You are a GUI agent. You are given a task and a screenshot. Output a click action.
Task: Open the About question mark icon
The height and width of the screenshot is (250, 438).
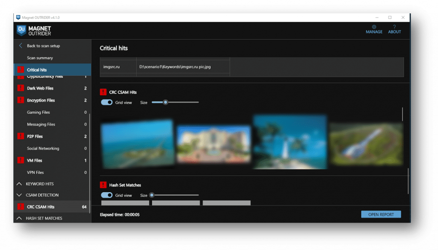pos(394,27)
